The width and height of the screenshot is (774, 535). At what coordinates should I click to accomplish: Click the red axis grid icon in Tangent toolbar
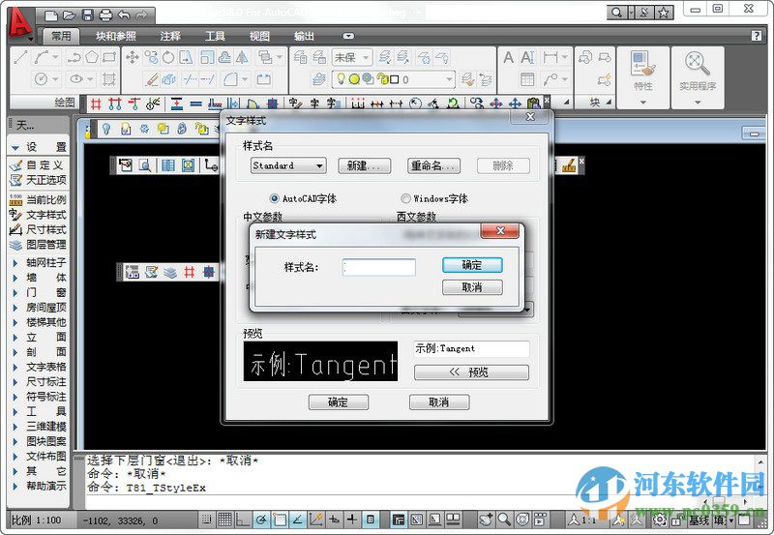pyautogui.click(x=95, y=104)
